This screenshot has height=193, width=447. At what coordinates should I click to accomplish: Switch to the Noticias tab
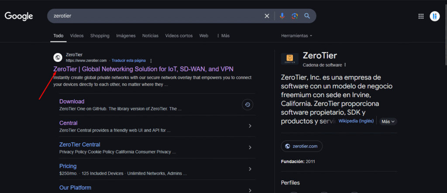[x=150, y=36]
